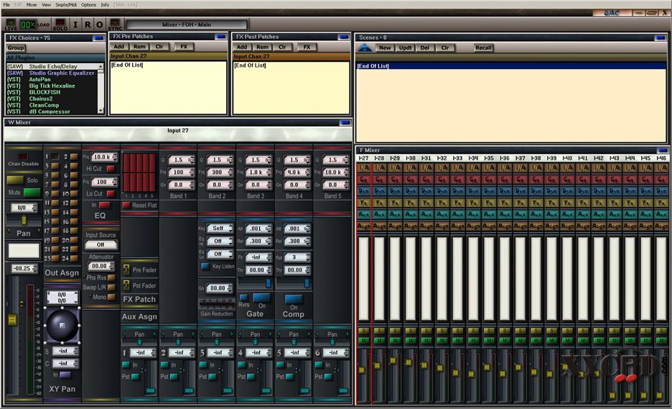Toggle the EQ In switch

[x=105, y=205]
